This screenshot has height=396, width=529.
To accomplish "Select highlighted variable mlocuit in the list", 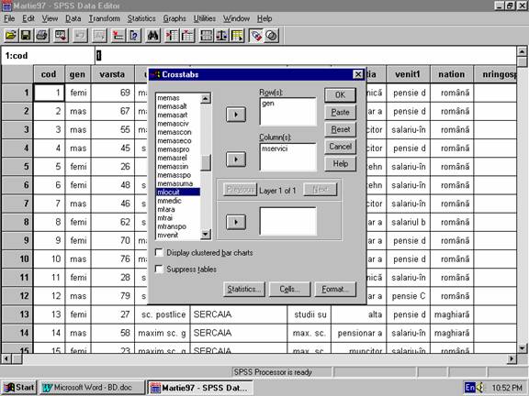I will (x=178, y=192).
